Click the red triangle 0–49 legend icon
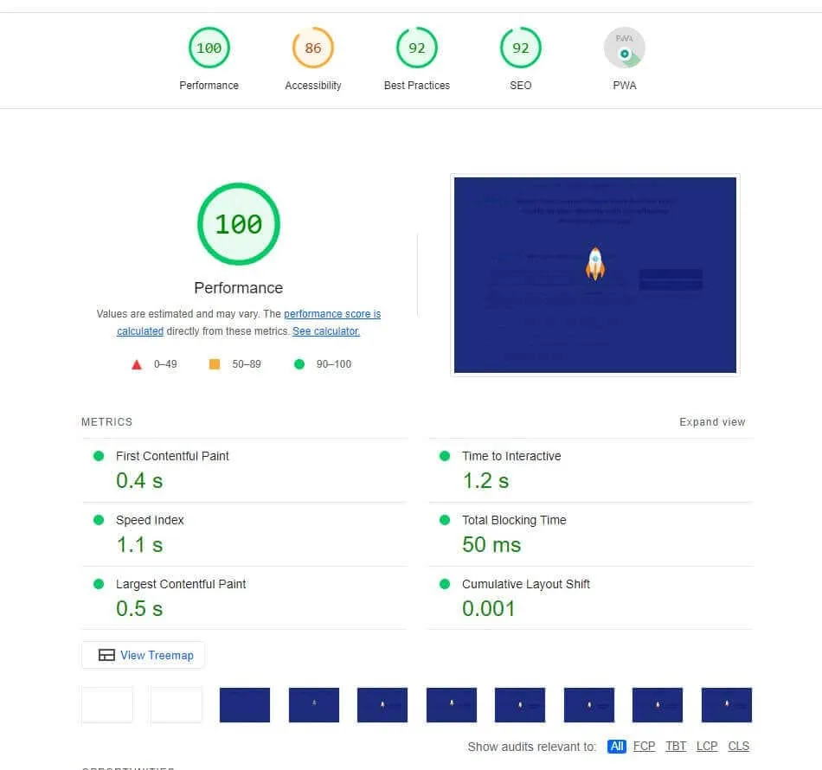 point(137,365)
